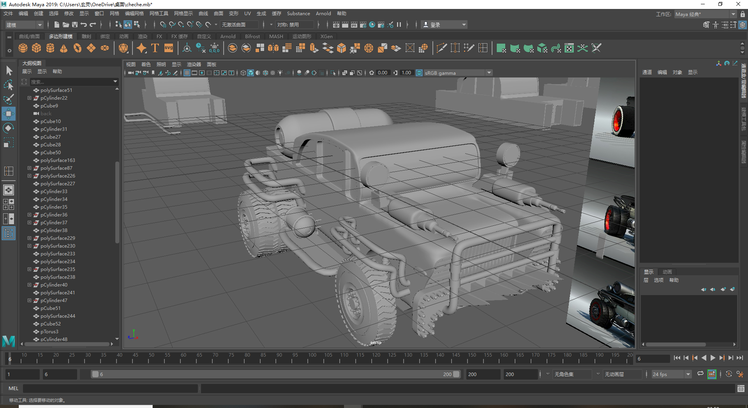This screenshot has height=408, width=748.
Task: Open the 登录 sign-in dropdown
Action: (444, 25)
